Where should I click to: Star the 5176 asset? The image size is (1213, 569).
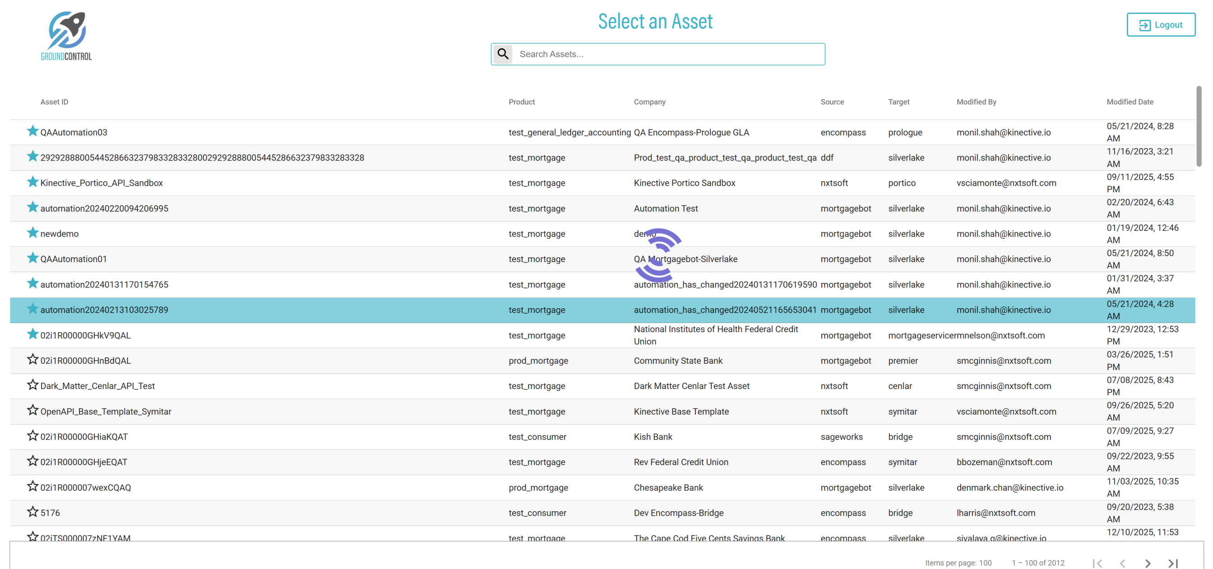click(32, 512)
